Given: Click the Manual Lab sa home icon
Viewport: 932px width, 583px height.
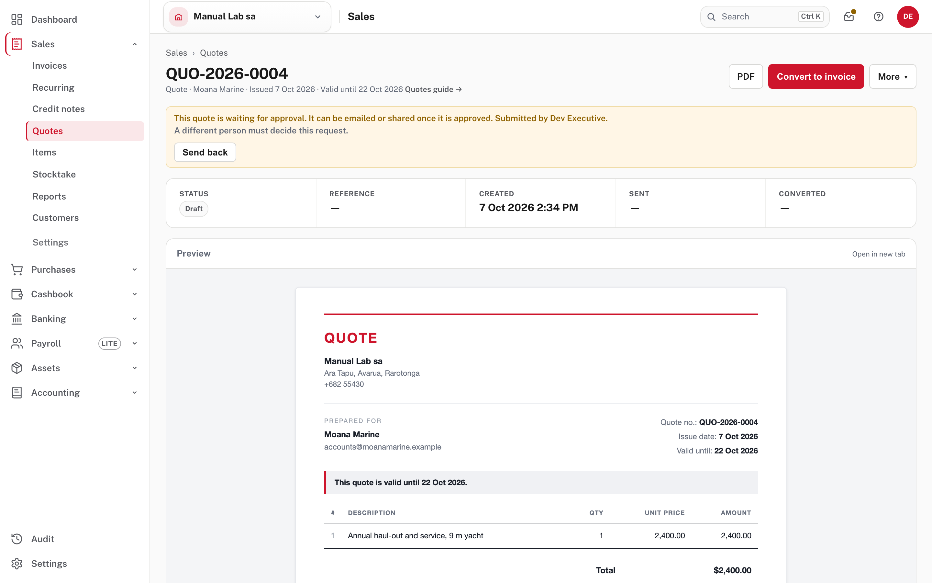Looking at the screenshot, I should (178, 17).
